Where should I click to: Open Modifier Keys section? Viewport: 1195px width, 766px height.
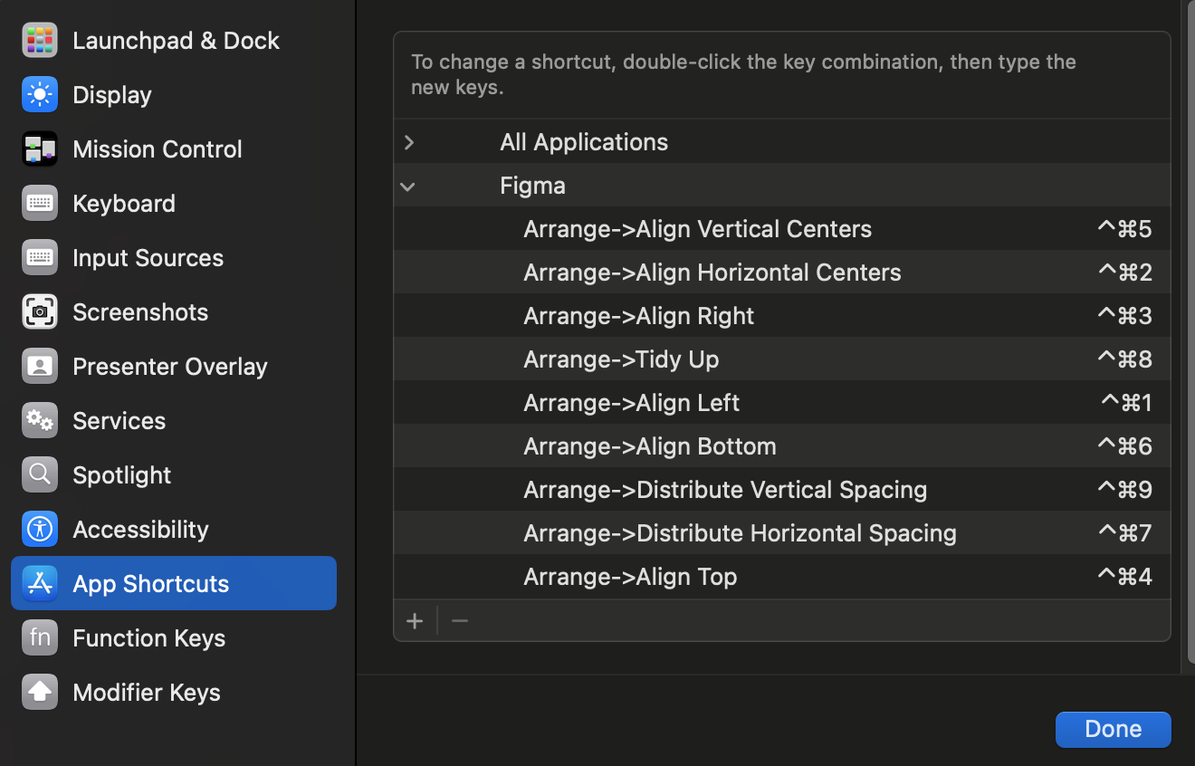(x=174, y=693)
